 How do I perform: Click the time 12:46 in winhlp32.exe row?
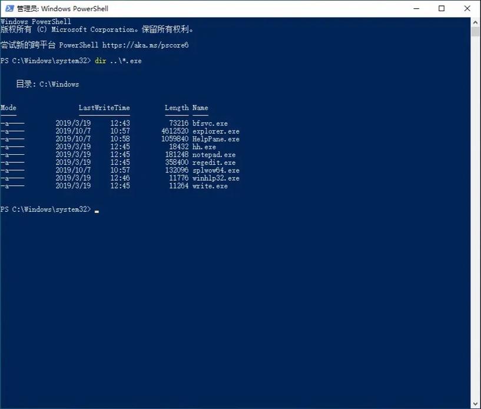(120, 178)
